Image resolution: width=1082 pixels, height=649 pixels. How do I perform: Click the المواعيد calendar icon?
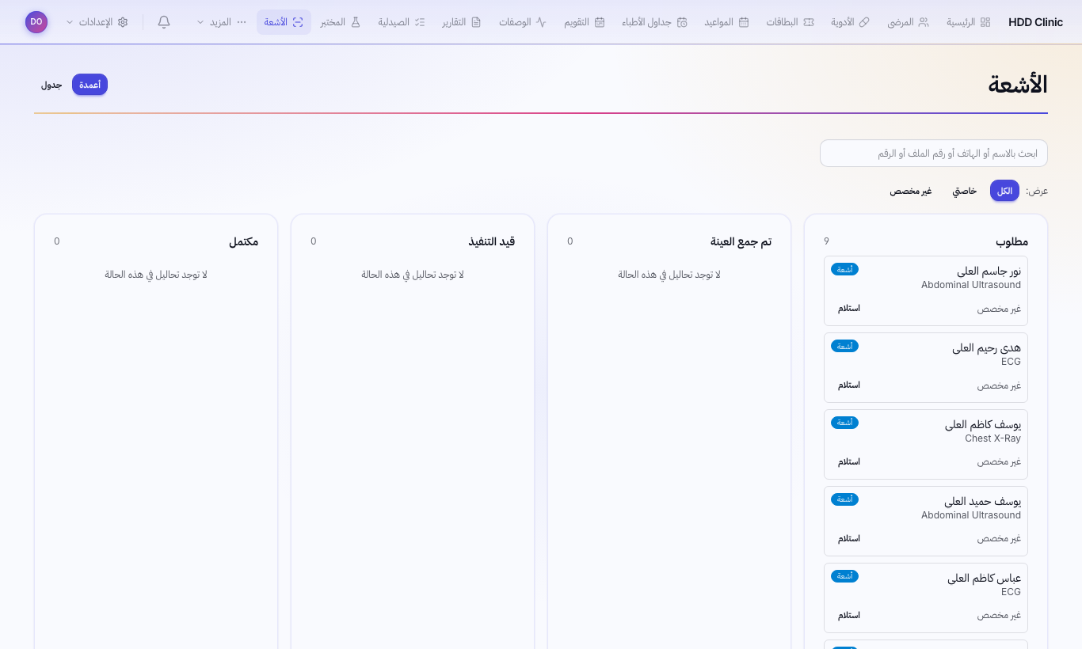744,22
